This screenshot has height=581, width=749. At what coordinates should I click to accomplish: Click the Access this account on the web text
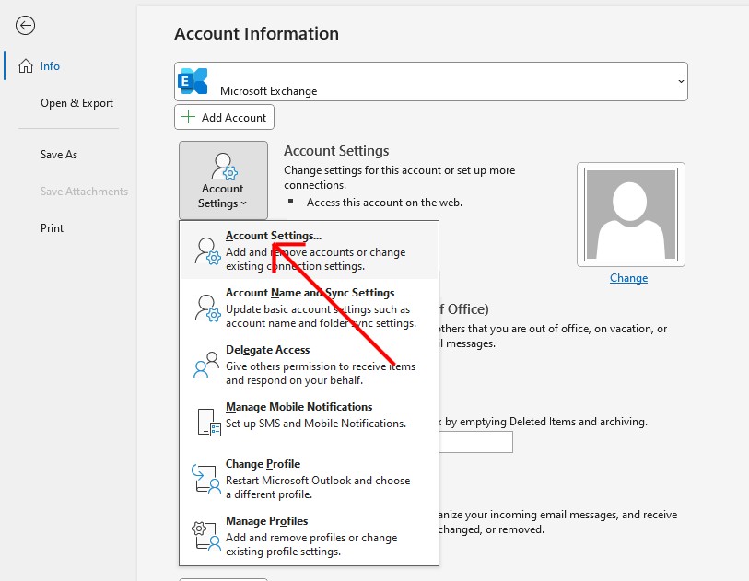[384, 203]
